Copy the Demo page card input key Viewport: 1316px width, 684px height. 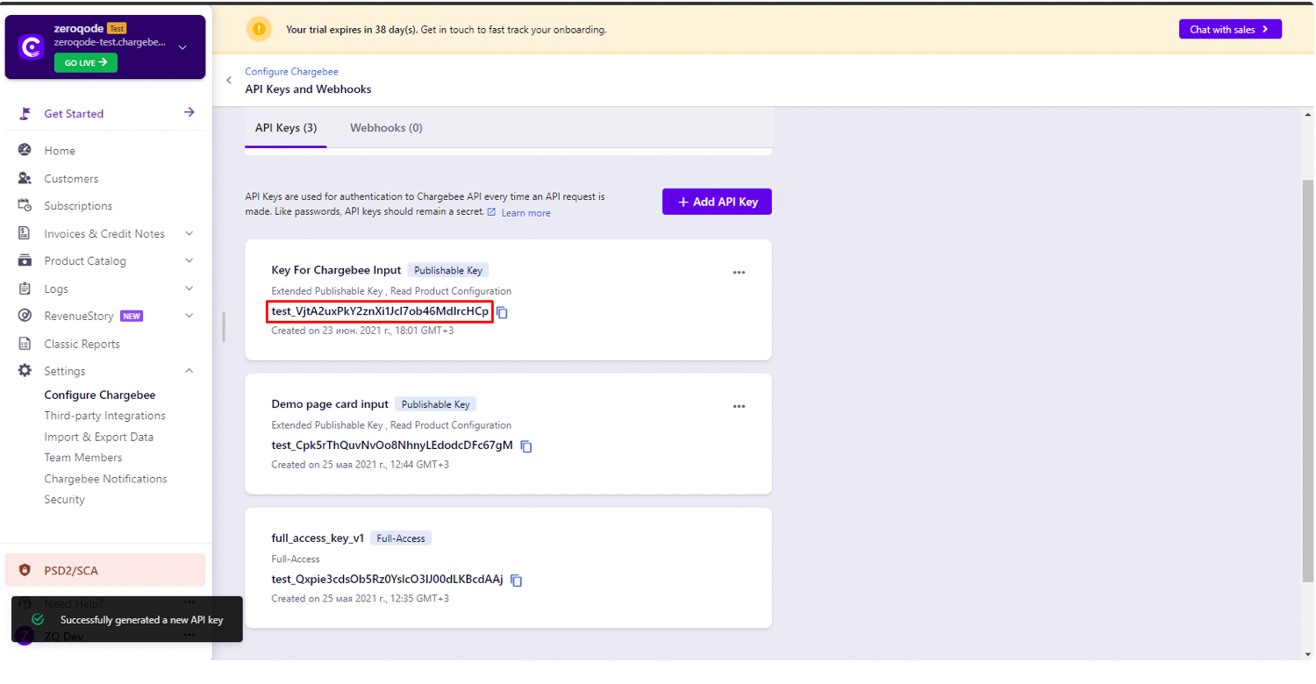point(526,446)
